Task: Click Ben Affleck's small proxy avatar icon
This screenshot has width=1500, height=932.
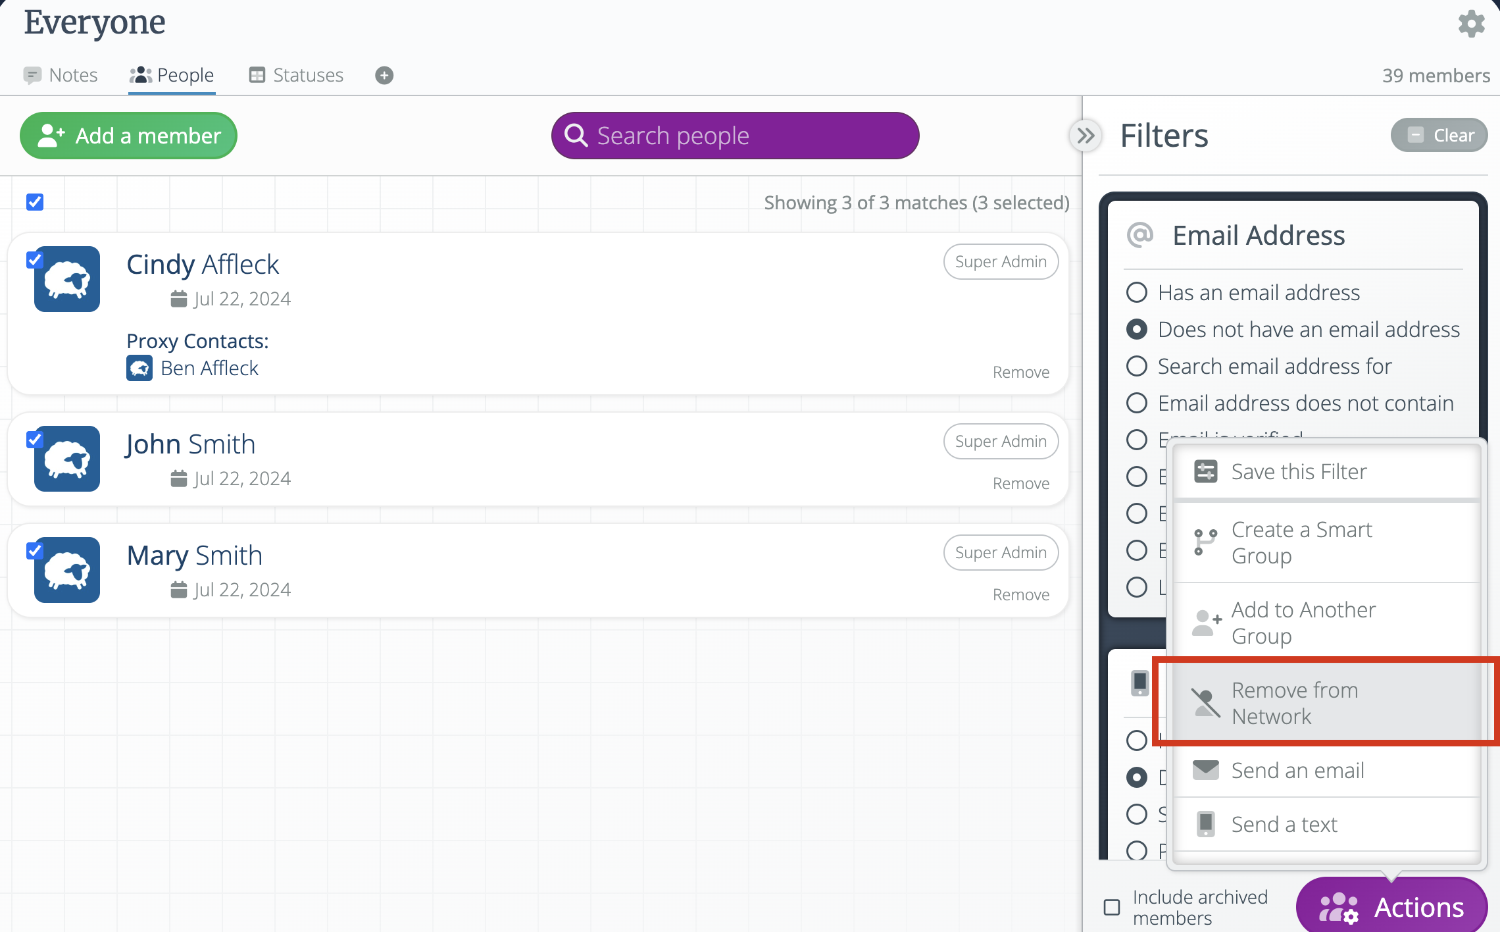Action: pyautogui.click(x=139, y=369)
